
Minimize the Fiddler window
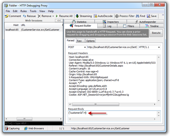145,5
